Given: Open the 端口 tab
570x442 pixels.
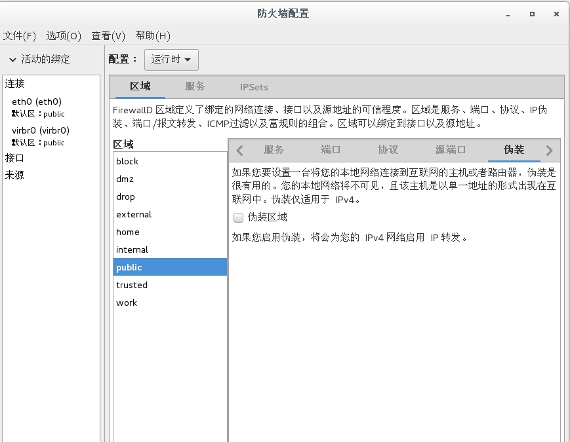Looking at the screenshot, I should coord(331,149).
